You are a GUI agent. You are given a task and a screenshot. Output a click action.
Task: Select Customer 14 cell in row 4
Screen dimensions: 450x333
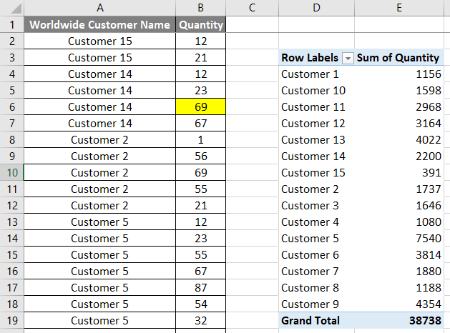pyautogui.click(x=100, y=74)
